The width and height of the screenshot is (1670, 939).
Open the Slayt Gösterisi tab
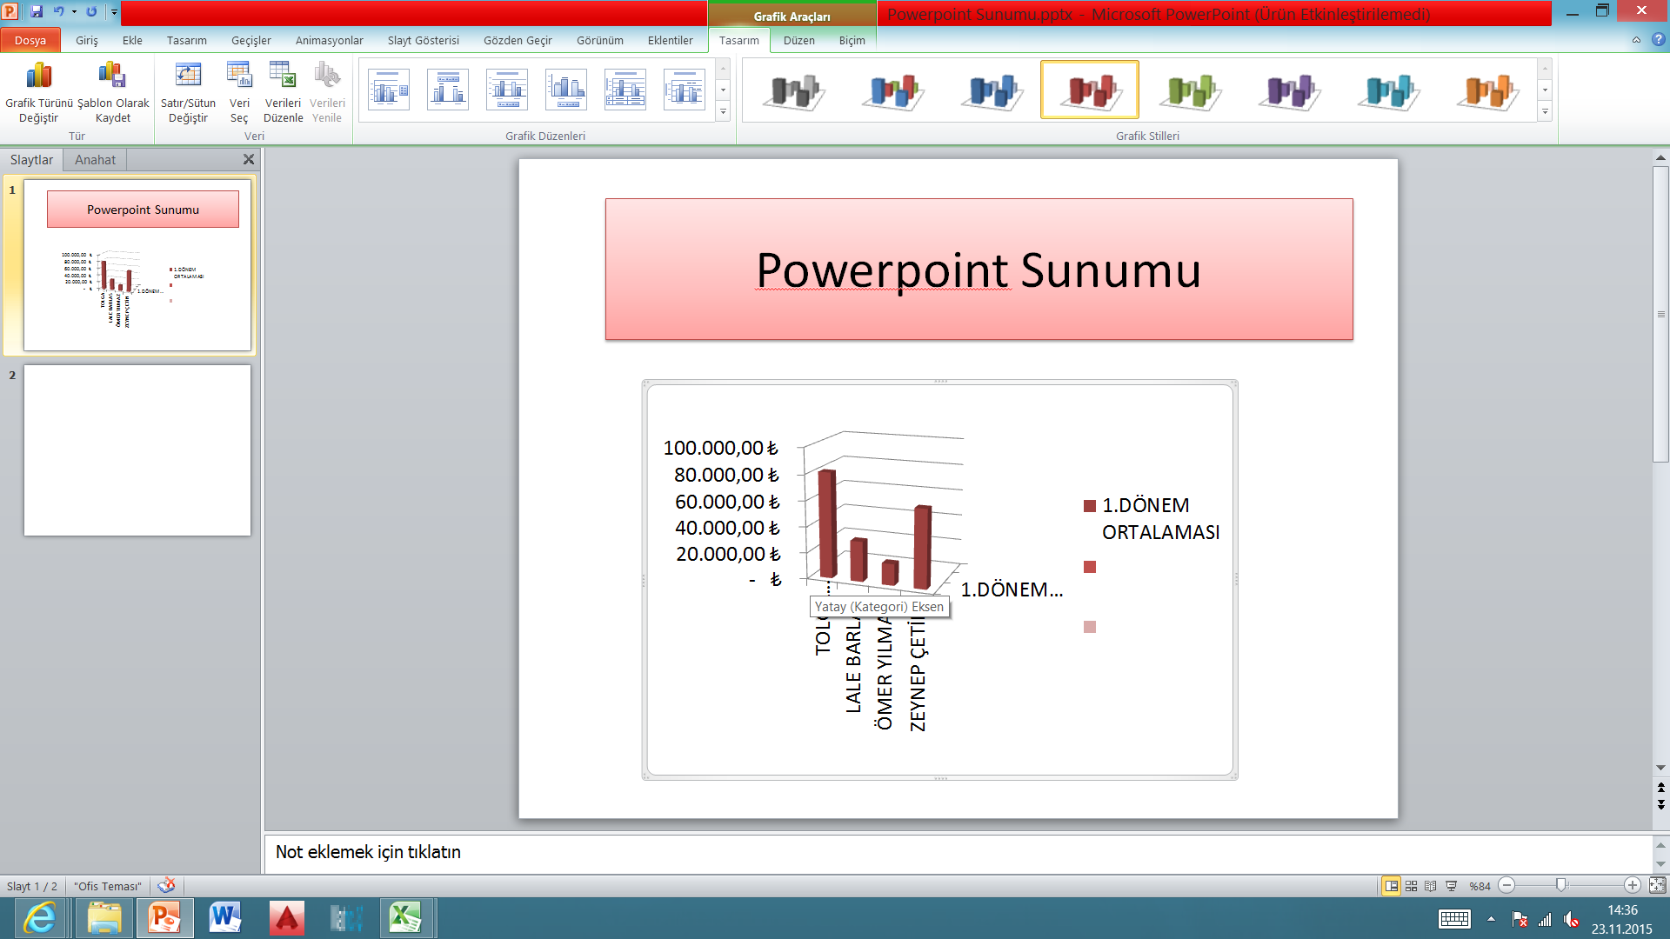coord(424,40)
